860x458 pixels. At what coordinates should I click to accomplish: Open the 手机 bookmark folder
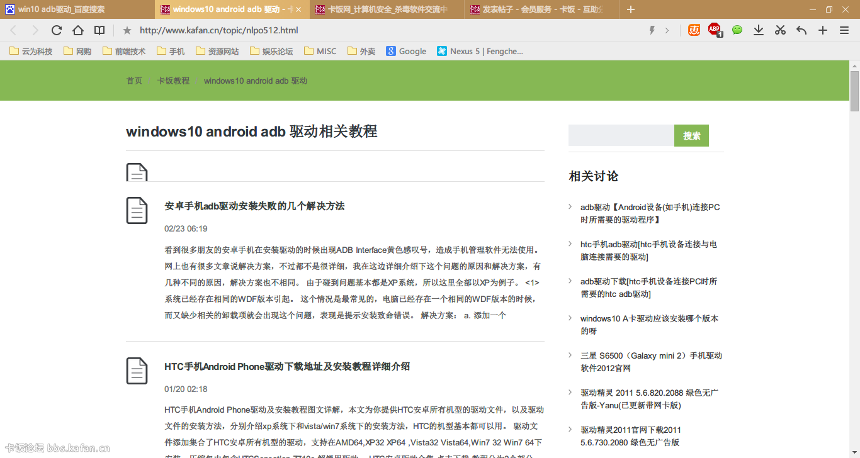coord(170,52)
